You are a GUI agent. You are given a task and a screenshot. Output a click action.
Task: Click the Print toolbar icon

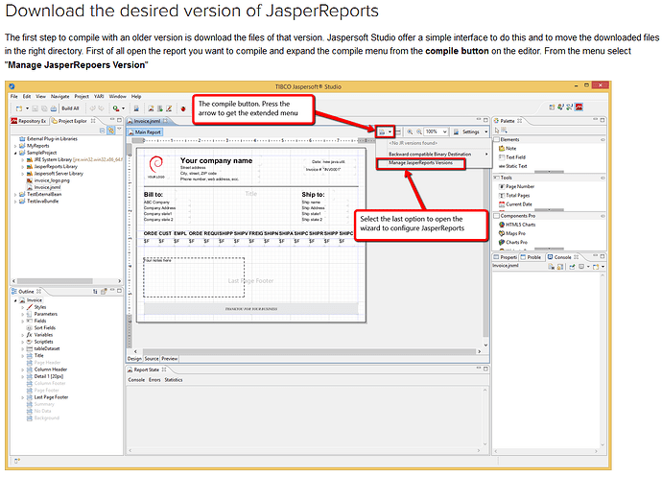coord(53,108)
